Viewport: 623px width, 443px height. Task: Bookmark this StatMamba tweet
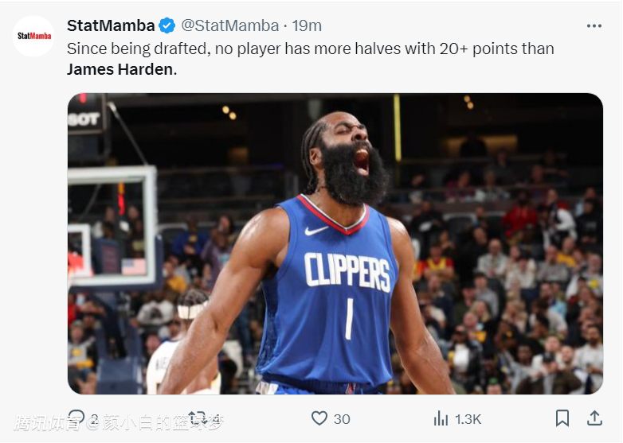pyautogui.click(x=562, y=418)
